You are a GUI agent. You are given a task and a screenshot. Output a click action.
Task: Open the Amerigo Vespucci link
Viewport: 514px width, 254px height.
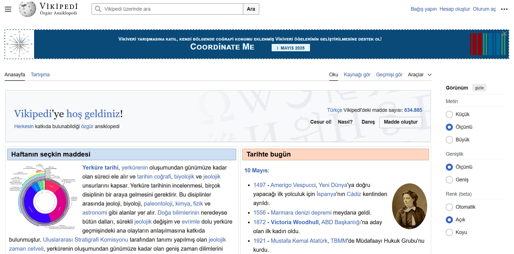point(293,185)
